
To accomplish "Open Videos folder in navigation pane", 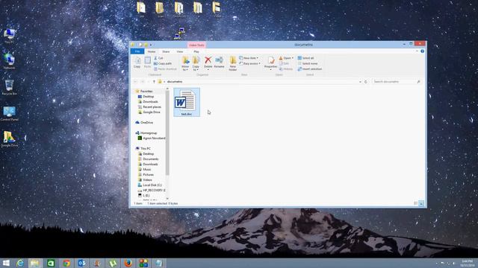I will click(147, 180).
